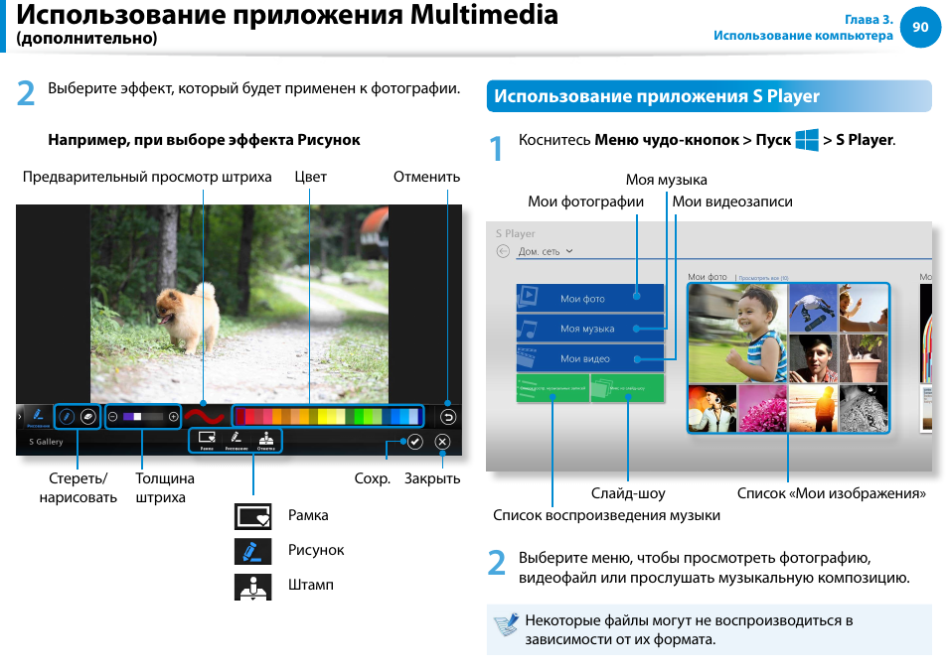The height and width of the screenshot is (672, 948).
Task: Click the page number 90 badge
Action: click(x=920, y=27)
